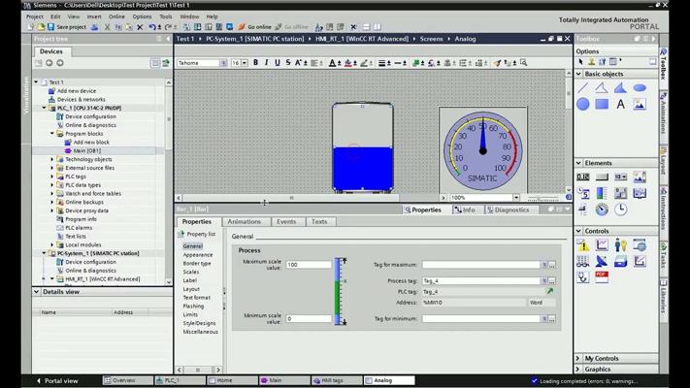
Task: Switch to the Texts tab
Action: [319, 222]
